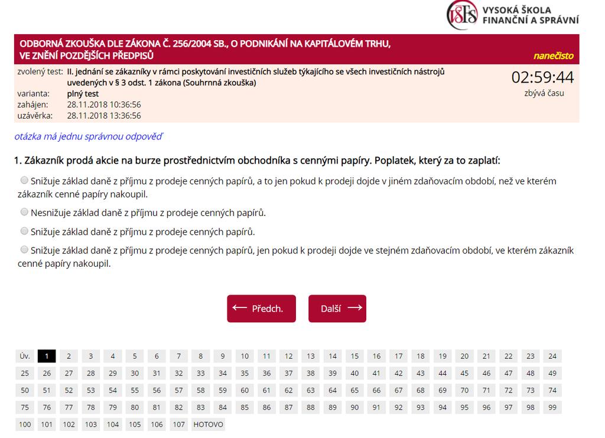Screen dimensions: 605x438
Task: Finish the test via HOTOVO
Action: tap(209, 424)
